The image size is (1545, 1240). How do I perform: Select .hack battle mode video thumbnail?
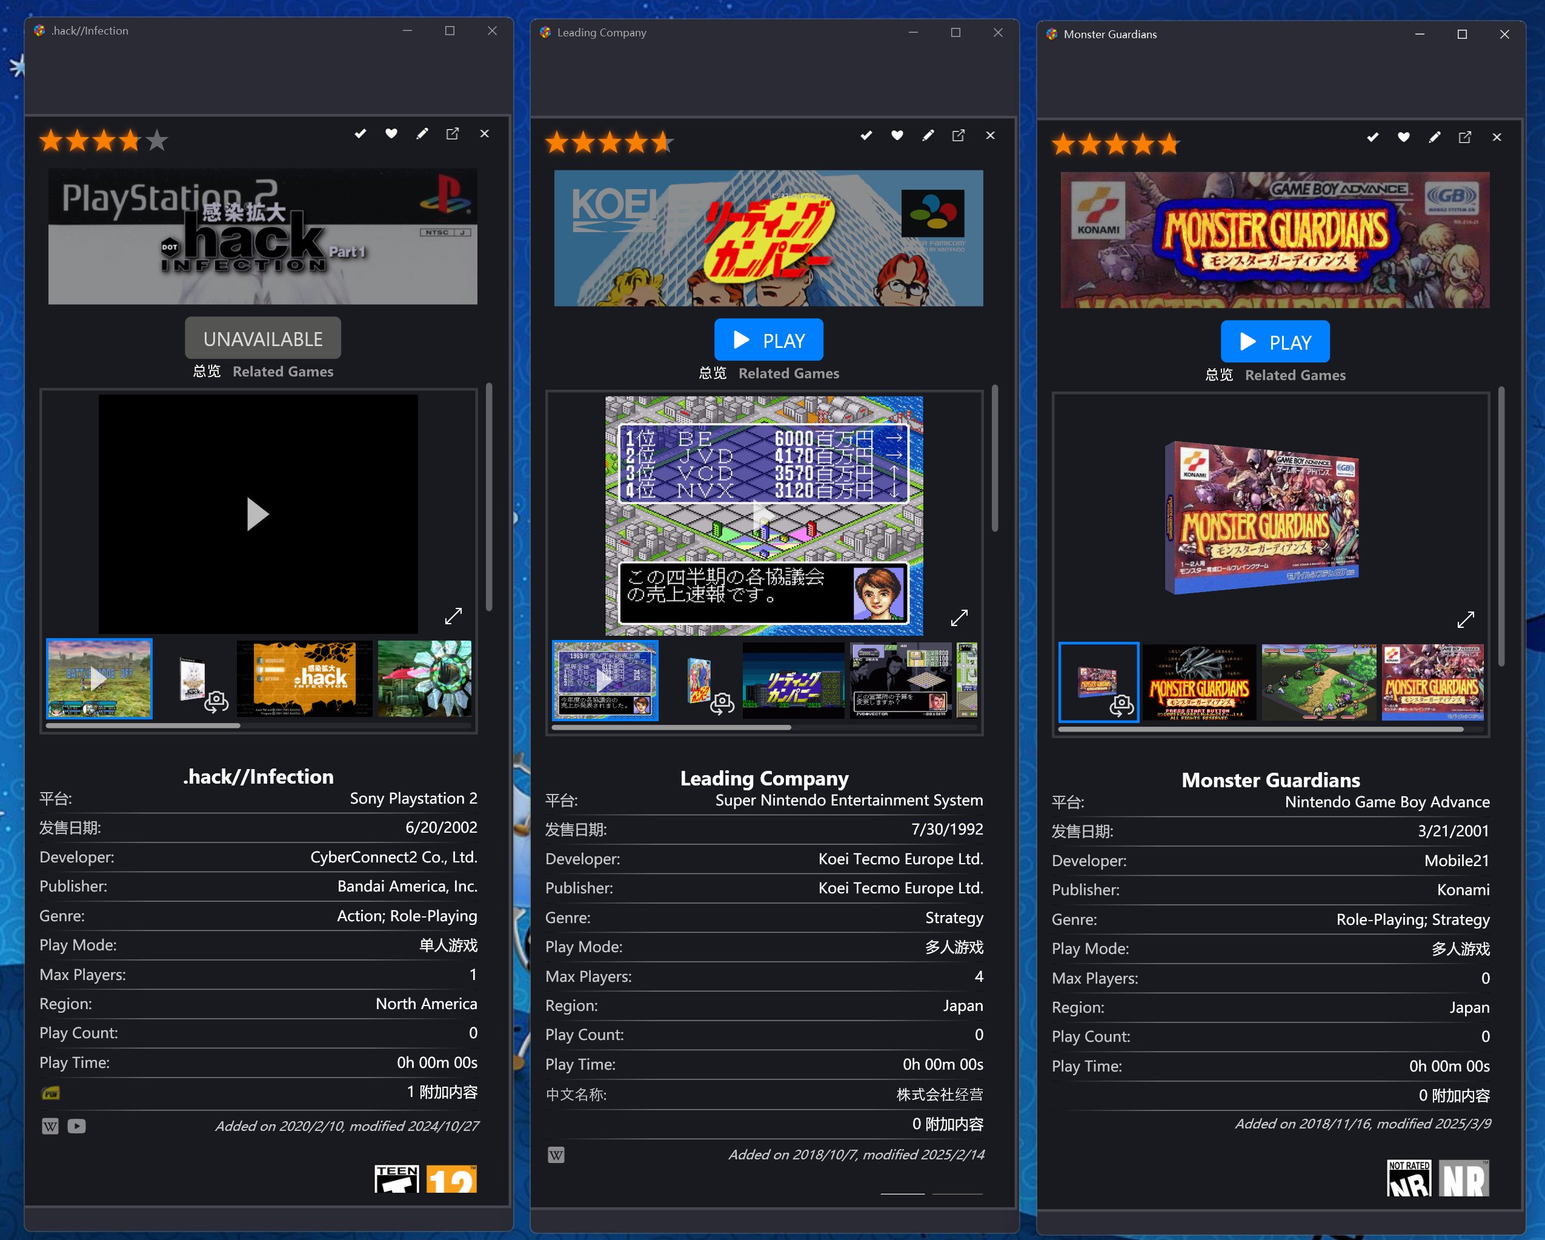99,679
